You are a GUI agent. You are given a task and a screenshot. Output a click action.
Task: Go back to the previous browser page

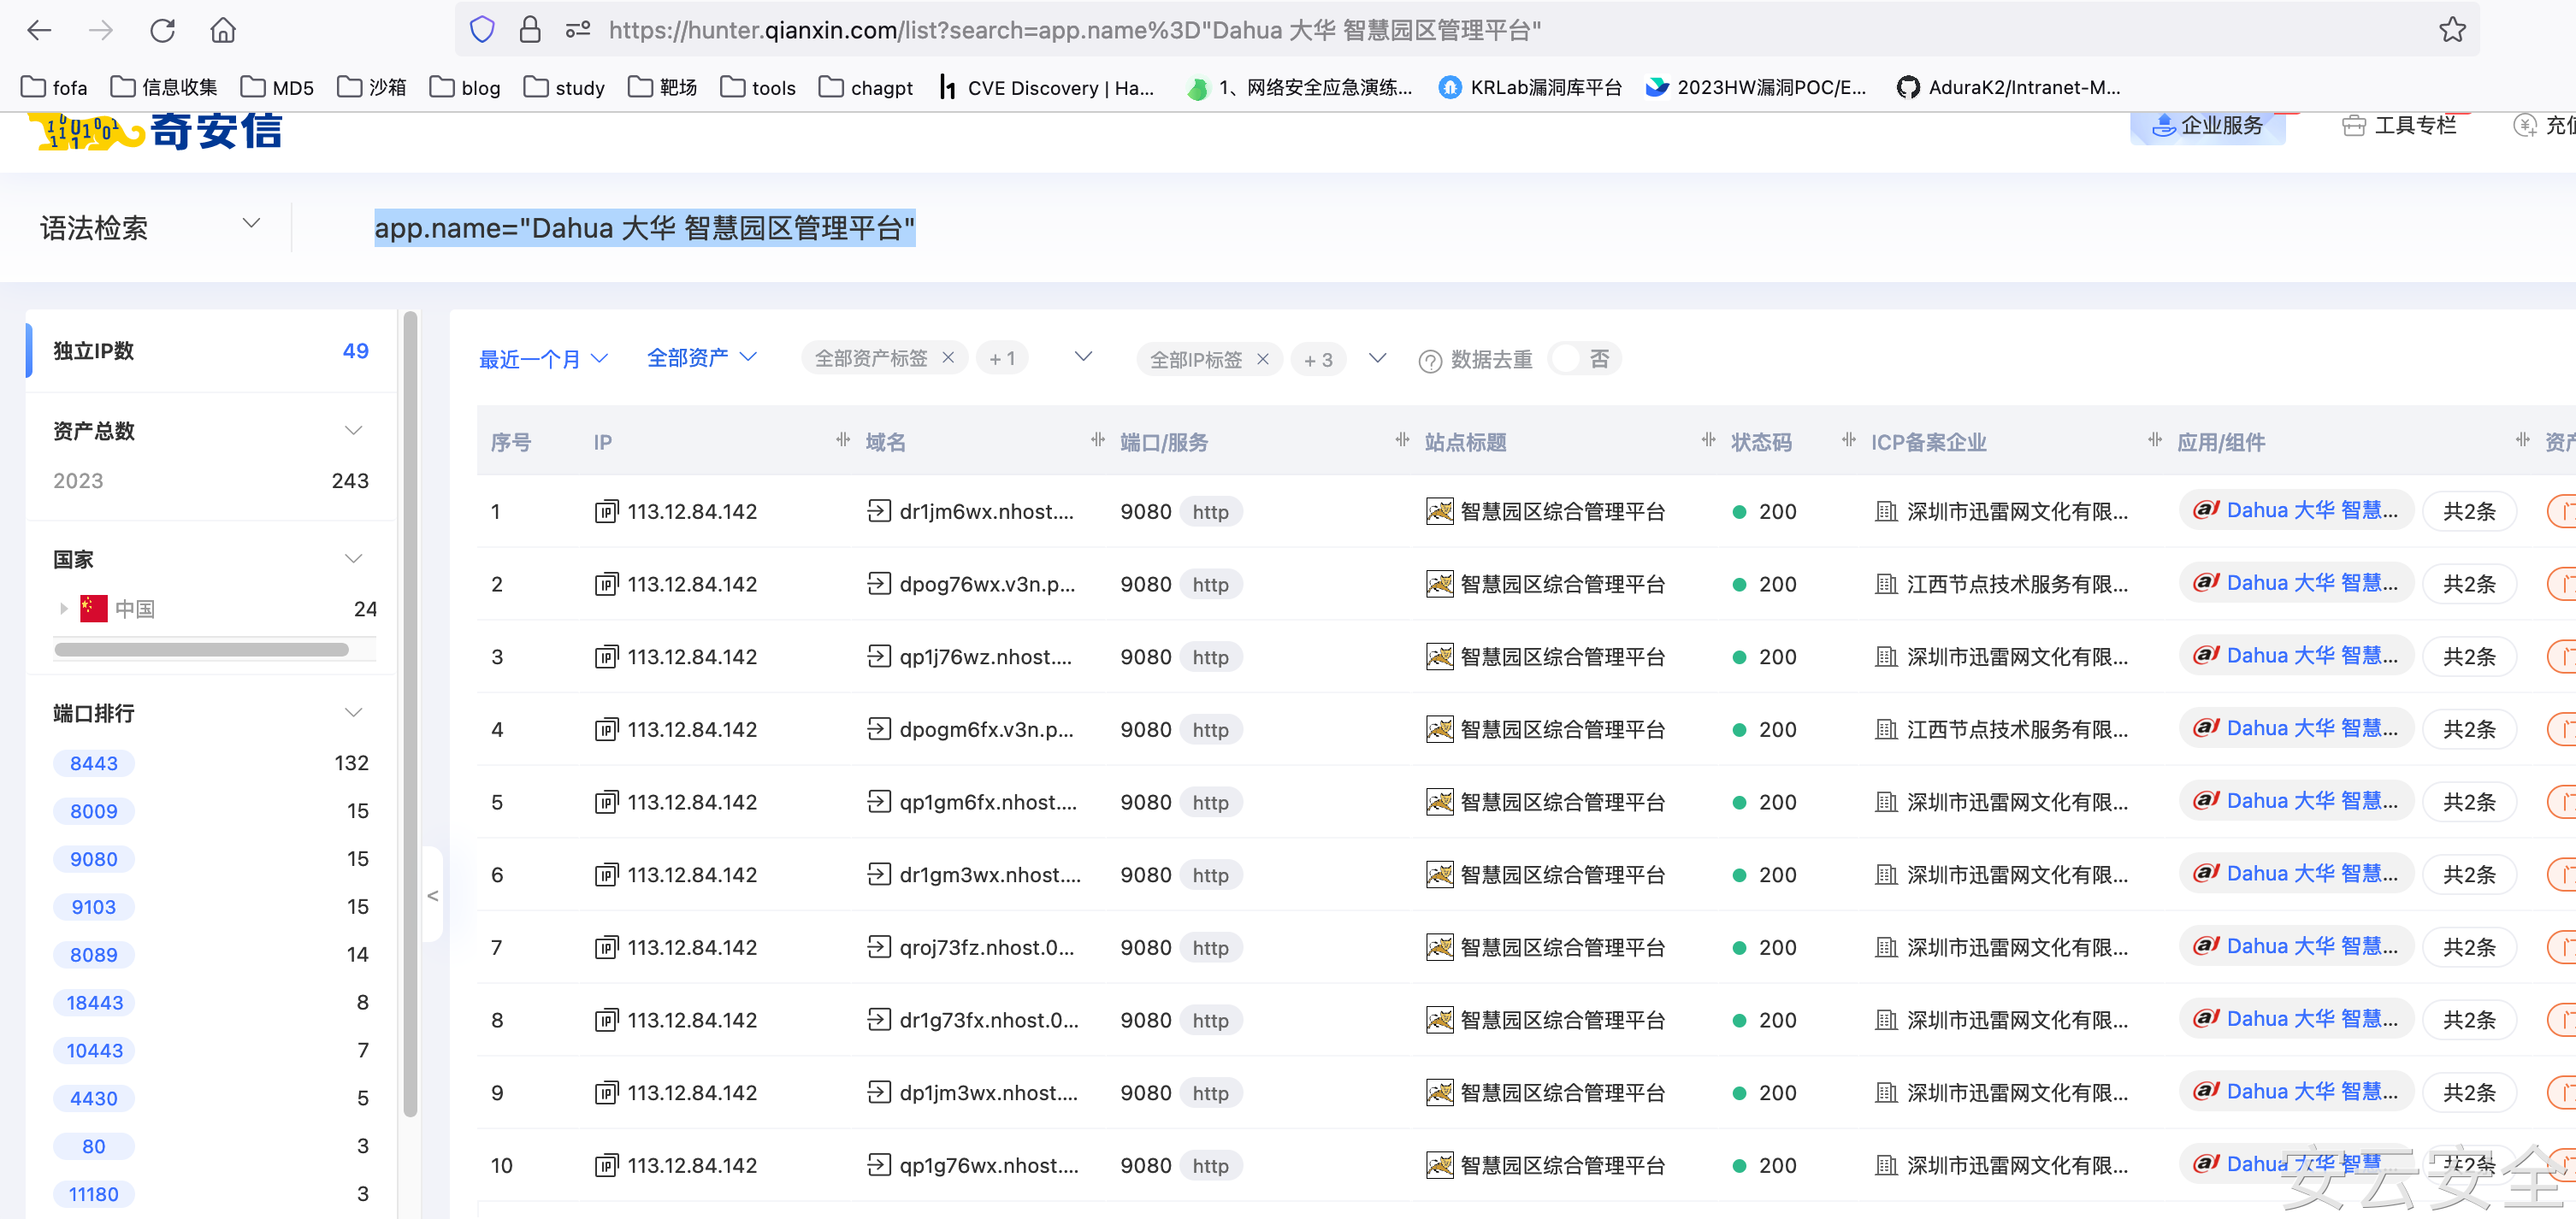[x=39, y=30]
